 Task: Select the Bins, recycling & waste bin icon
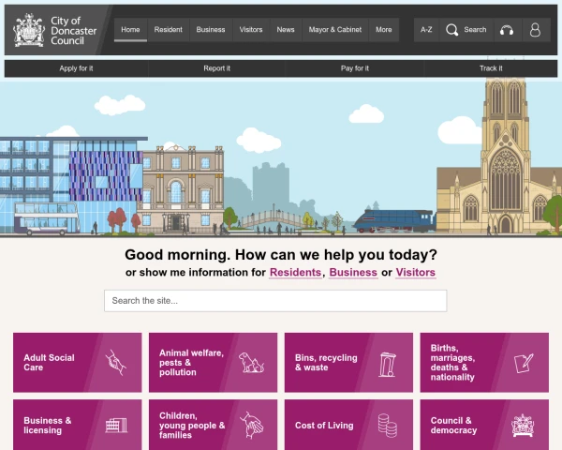coord(387,362)
